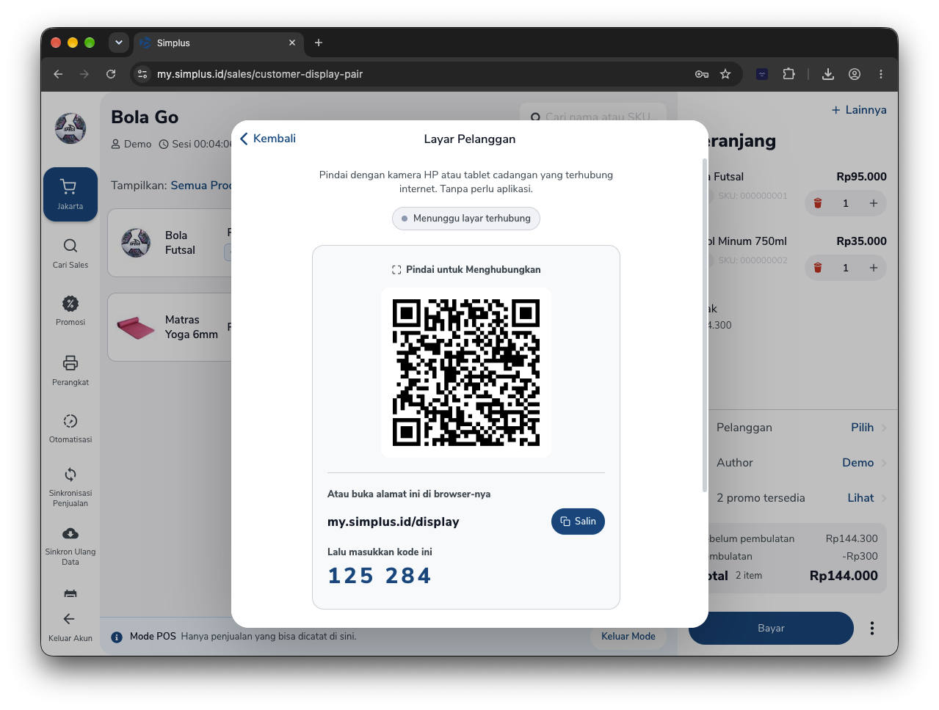Increase Minum 750ml quantity with plus
939x710 pixels.
[x=874, y=268]
